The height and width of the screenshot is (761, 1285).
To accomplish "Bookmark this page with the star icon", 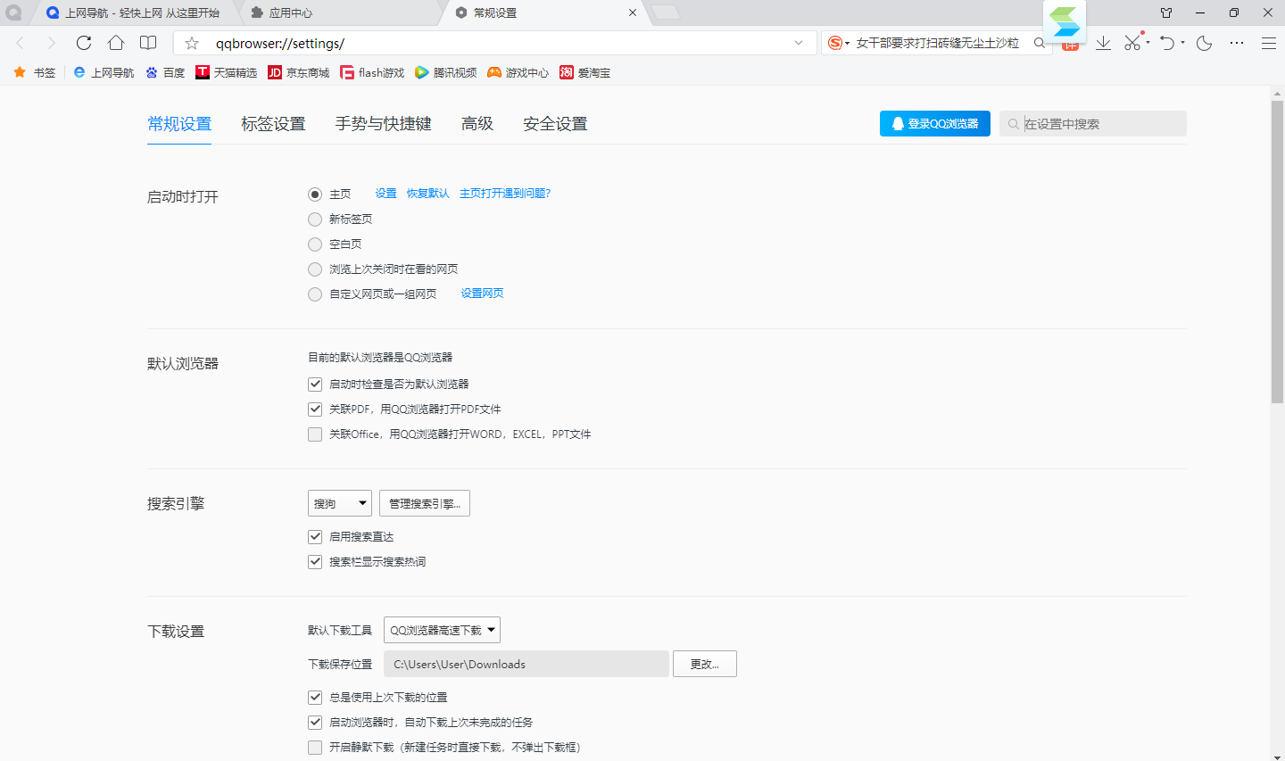I will point(192,43).
